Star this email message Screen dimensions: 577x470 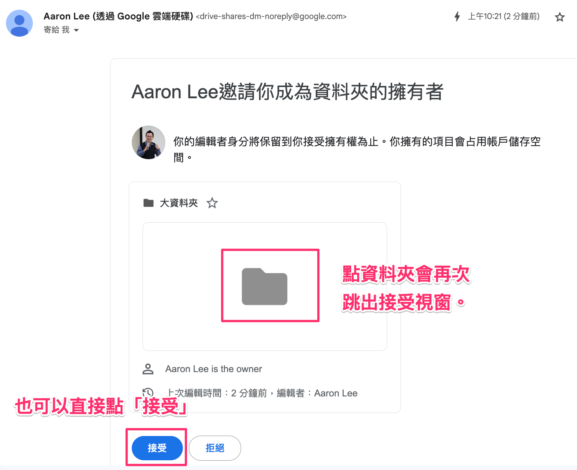click(x=559, y=17)
